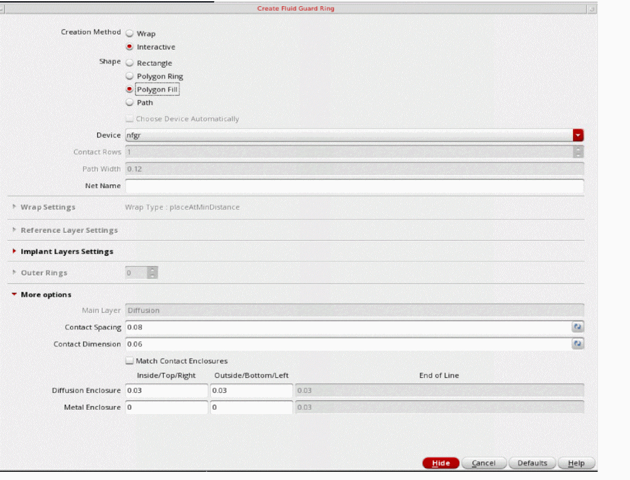The image size is (630, 480).
Task: Click the Contact Rows value field
Action: click(349, 152)
